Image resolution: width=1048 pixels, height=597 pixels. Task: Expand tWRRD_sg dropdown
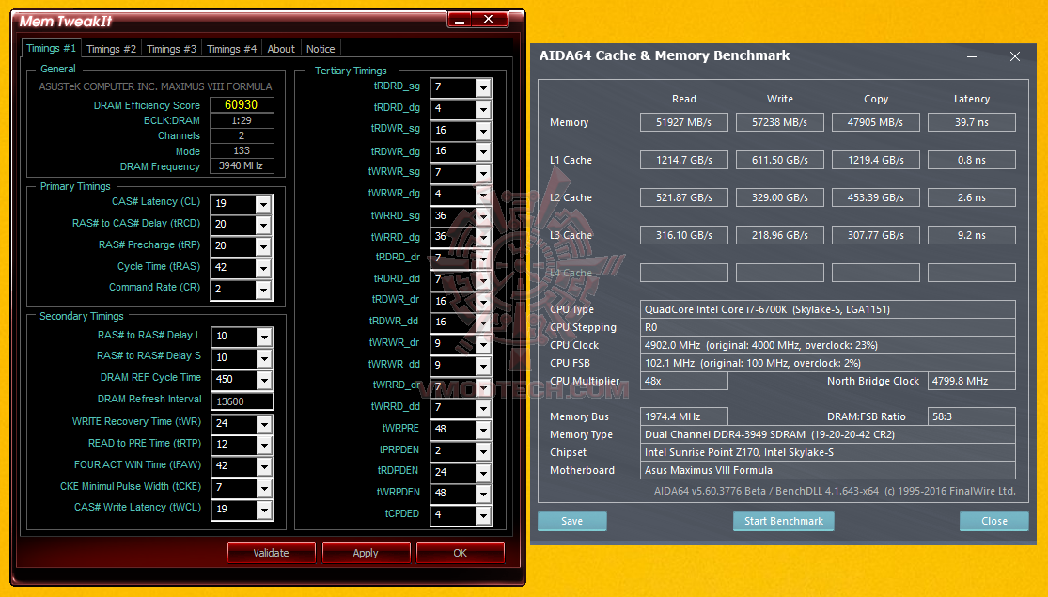[x=483, y=215]
